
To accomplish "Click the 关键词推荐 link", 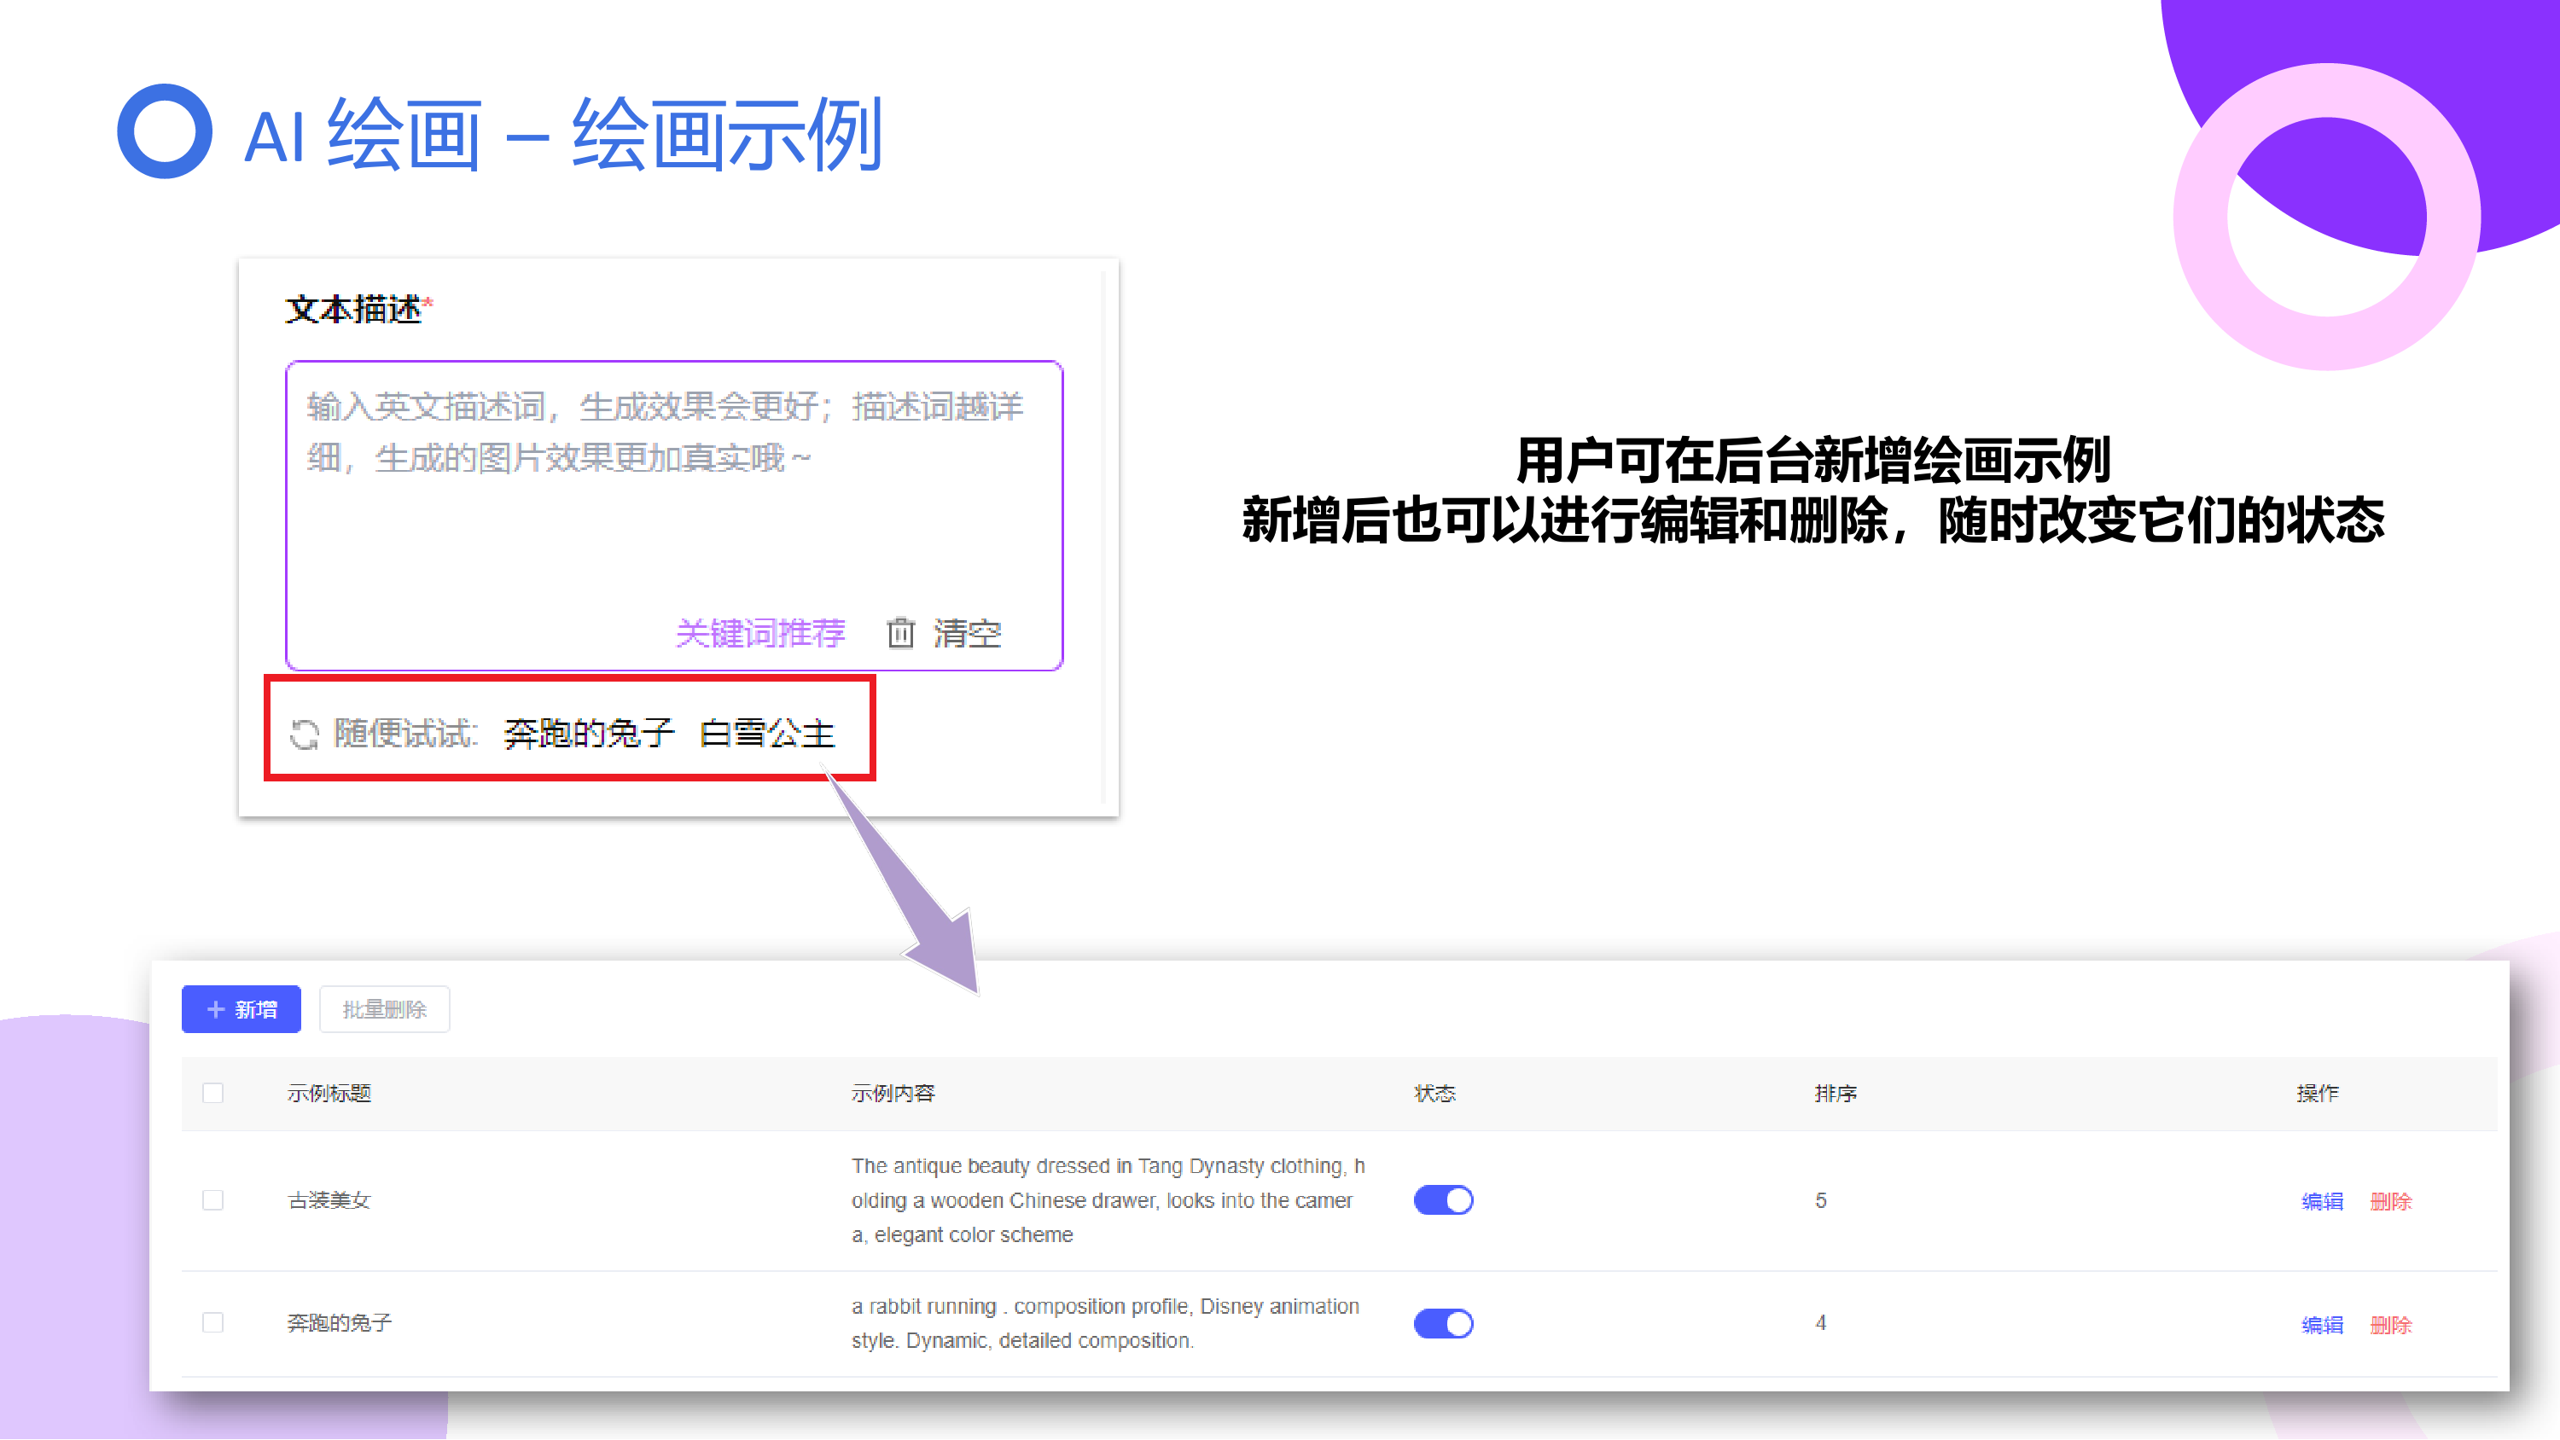I will point(760,633).
